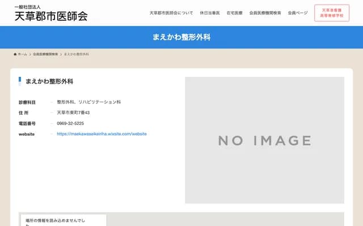Open the maekawaseikeiriha.wixsite.com website link
Screen dimensions: 363x226
[102, 134]
